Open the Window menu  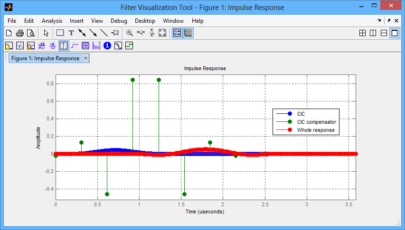coord(173,21)
